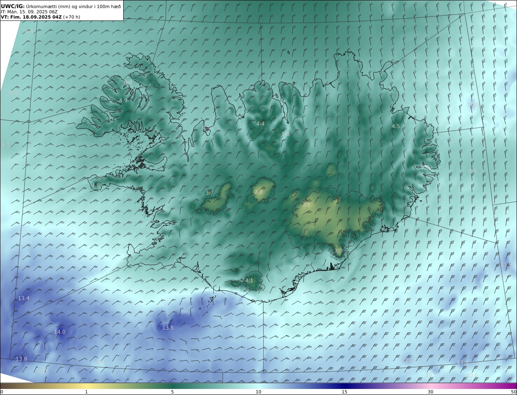The width and height of the screenshot is (517, 395).
Task: Click the 2.5 value on the large glacier
Action: [x=307, y=205]
